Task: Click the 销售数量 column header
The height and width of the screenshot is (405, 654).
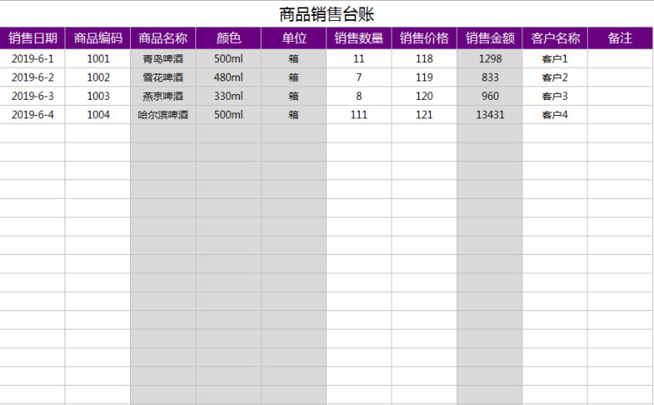Action: (x=359, y=39)
